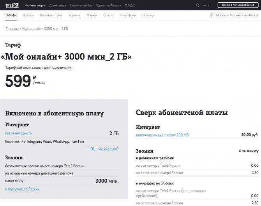This screenshot has width=261, height=206.
Task: Select the Оплата tab
Action: pyautogui.click(x=108, y=15)
